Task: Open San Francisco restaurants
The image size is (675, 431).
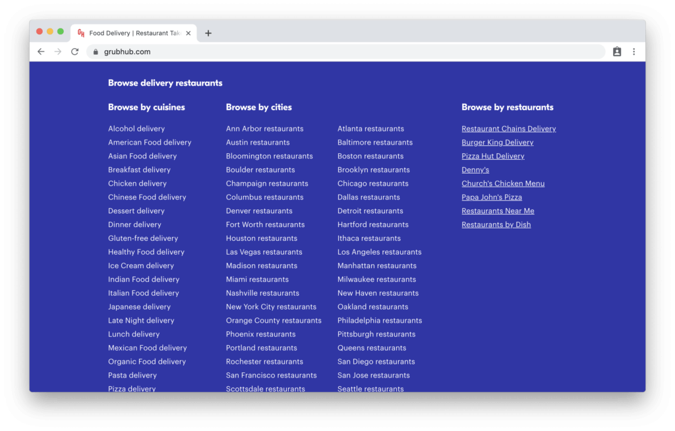Action: click(271, 376)
